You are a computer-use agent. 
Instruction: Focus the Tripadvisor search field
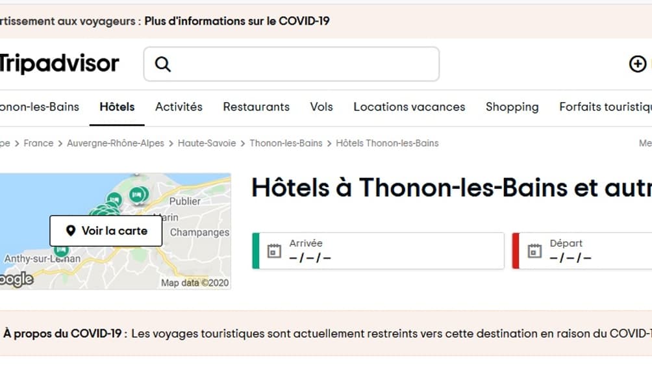click(302, 64)
